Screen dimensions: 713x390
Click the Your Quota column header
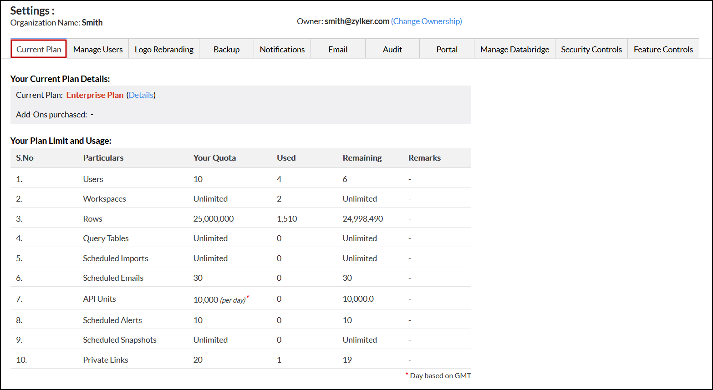(214, 158)
